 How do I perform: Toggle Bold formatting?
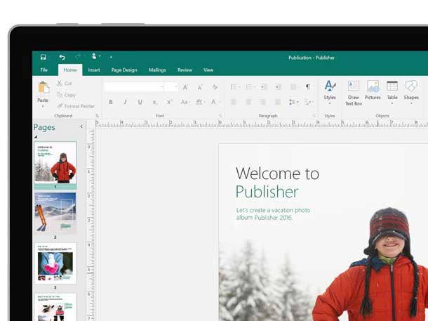click(110, 102)
